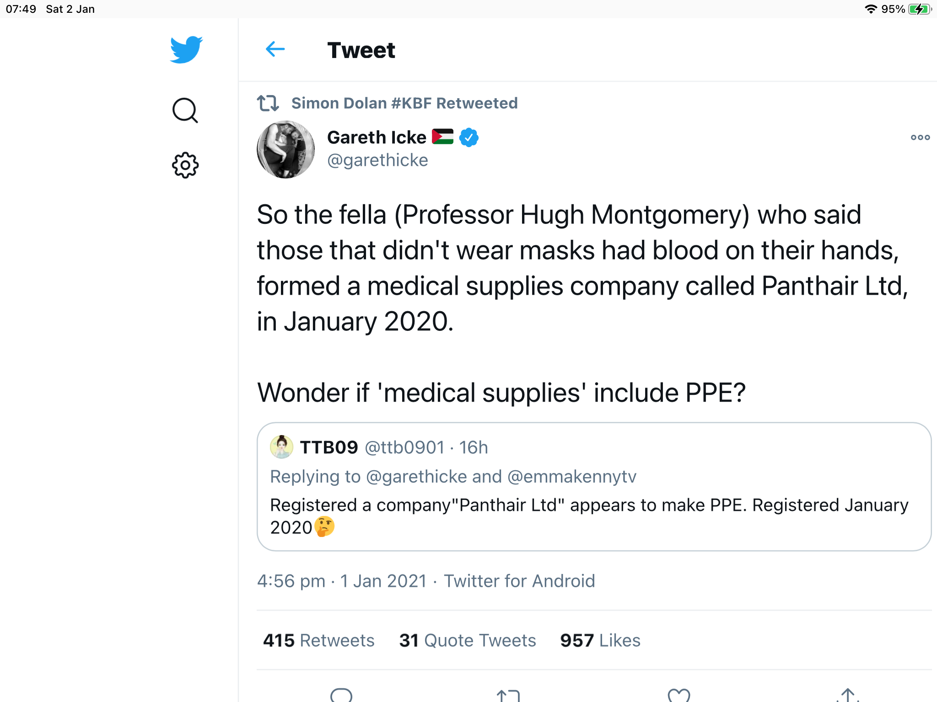Open the Gareth Icke display name
This screenshot has width=937, height=702.
click(x=377, y=137)
